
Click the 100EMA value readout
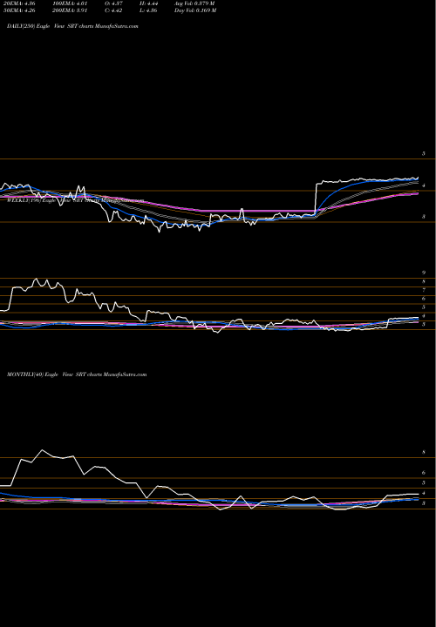pyautogui.click(x=70, y=3)
